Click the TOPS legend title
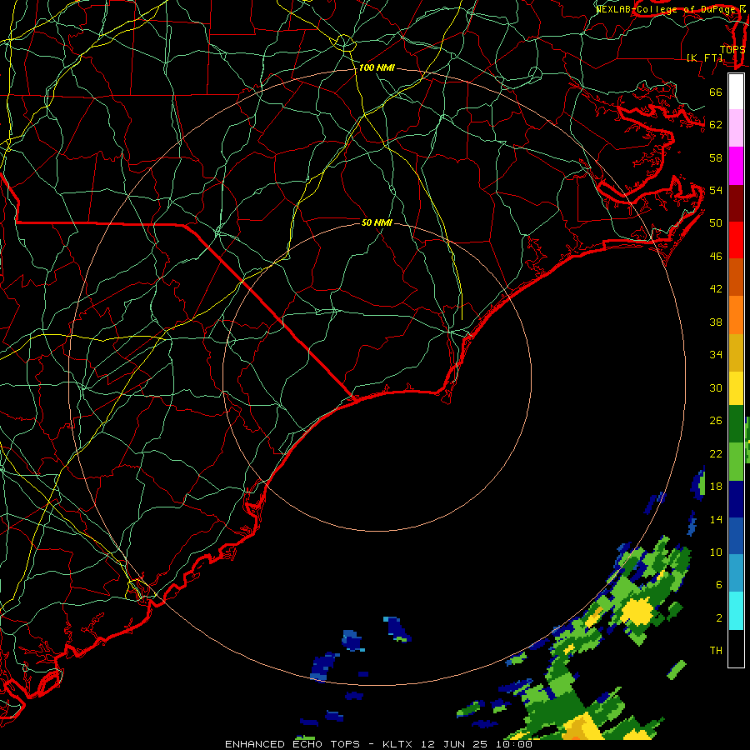This screenshot has width=750, height=750. (732, 49)
